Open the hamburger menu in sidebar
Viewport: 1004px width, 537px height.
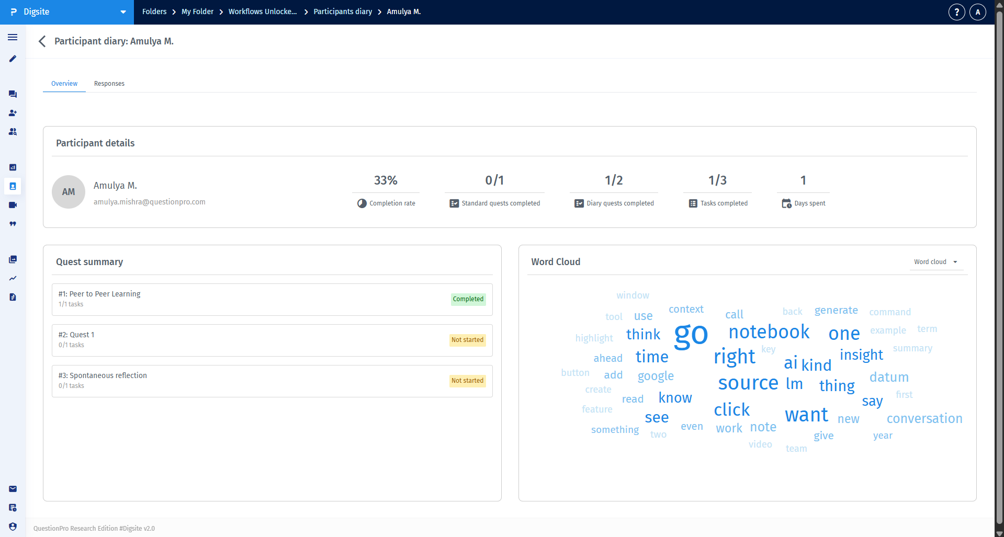13,37
